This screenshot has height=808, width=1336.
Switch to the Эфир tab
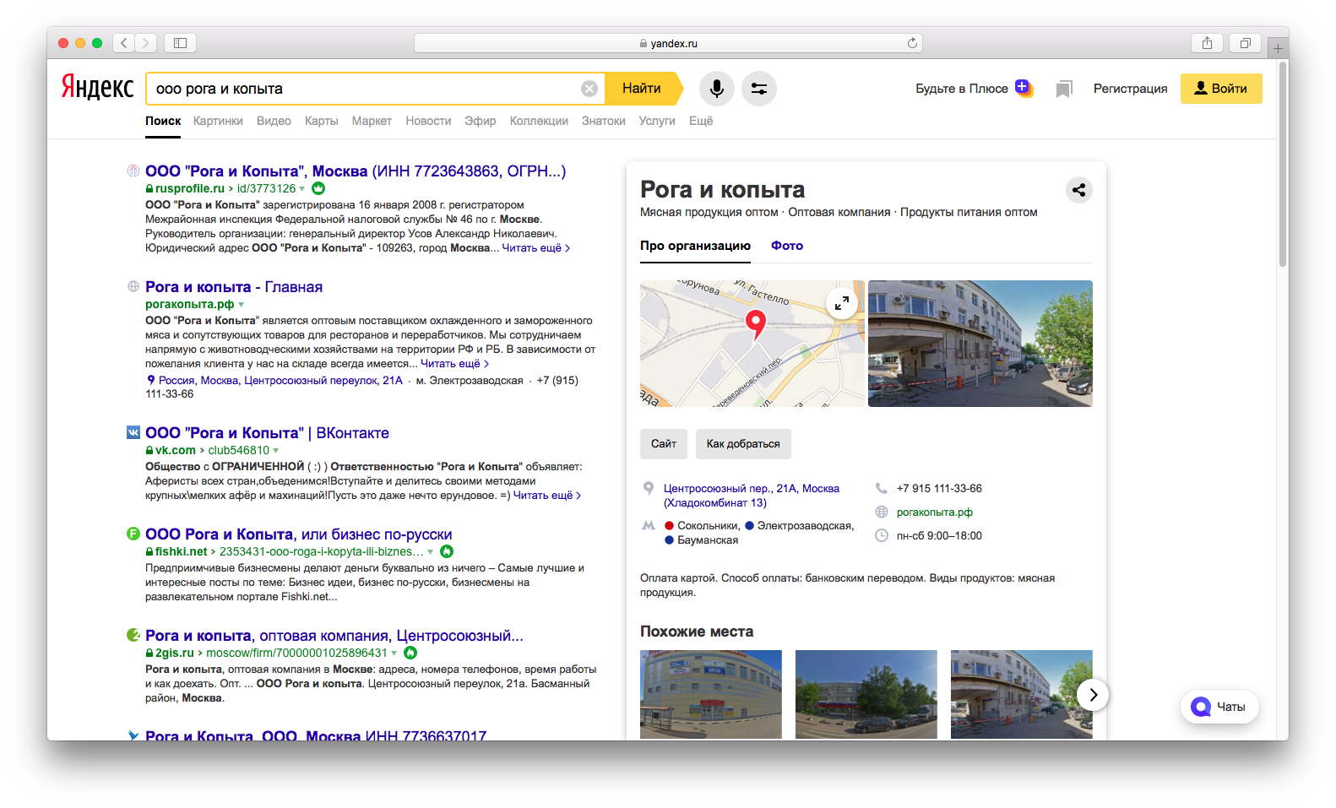click(x=481, y=121)
